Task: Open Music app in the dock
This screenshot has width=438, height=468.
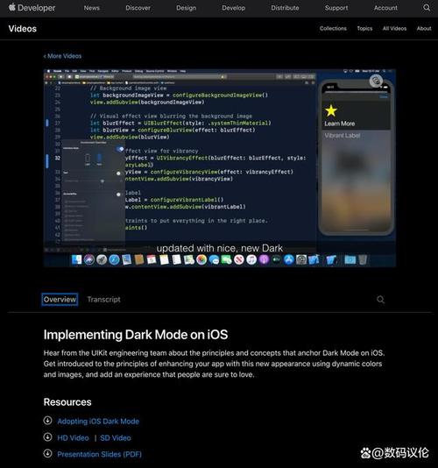Action: [251, 259]
